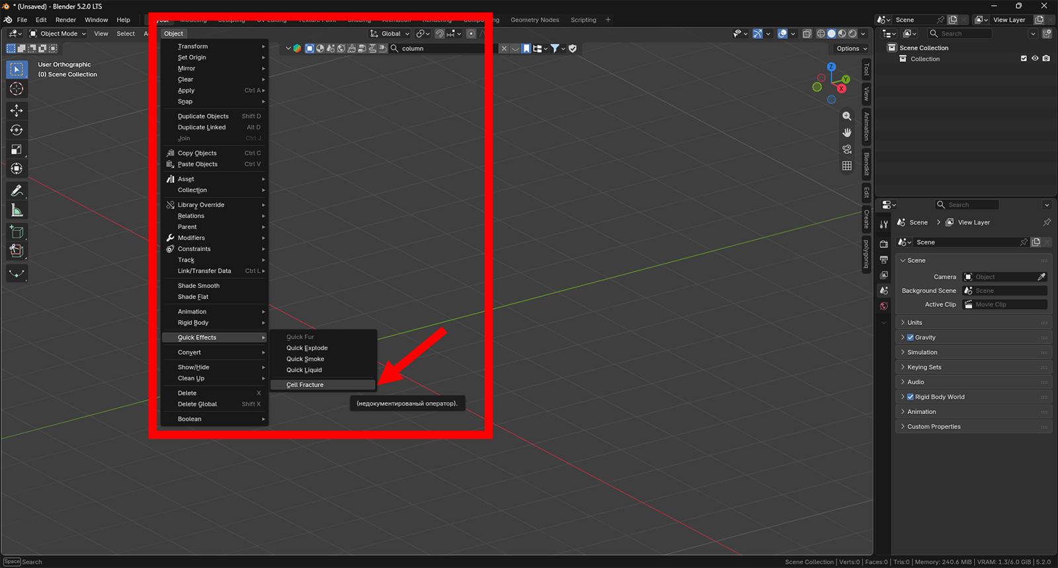Open the Geometry Nodes workspace tab
Viewport: 1058px width, 568px height.
pyautogui.click(x=534, y=20)
